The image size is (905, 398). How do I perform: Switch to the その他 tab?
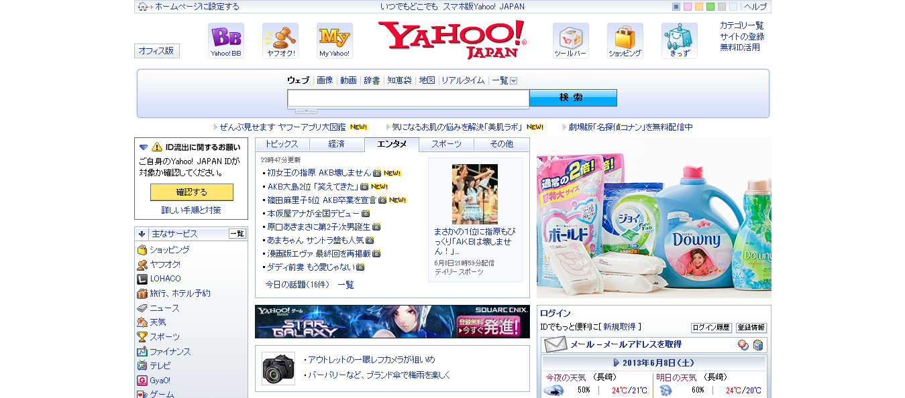click(502, 144)
